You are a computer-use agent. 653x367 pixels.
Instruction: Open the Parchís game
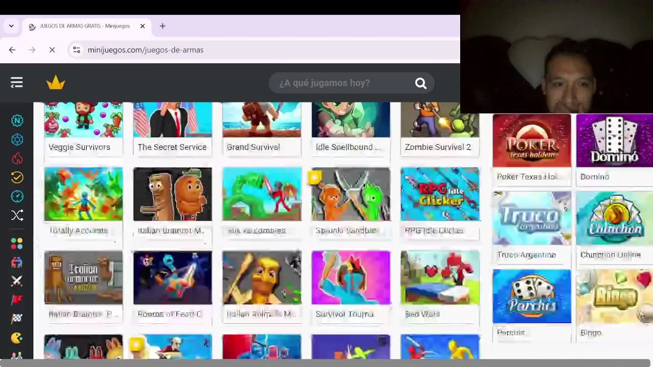coord(532,305)
